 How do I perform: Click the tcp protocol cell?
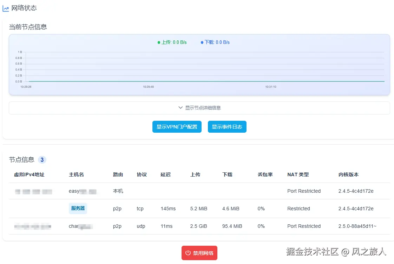(140, 209)
